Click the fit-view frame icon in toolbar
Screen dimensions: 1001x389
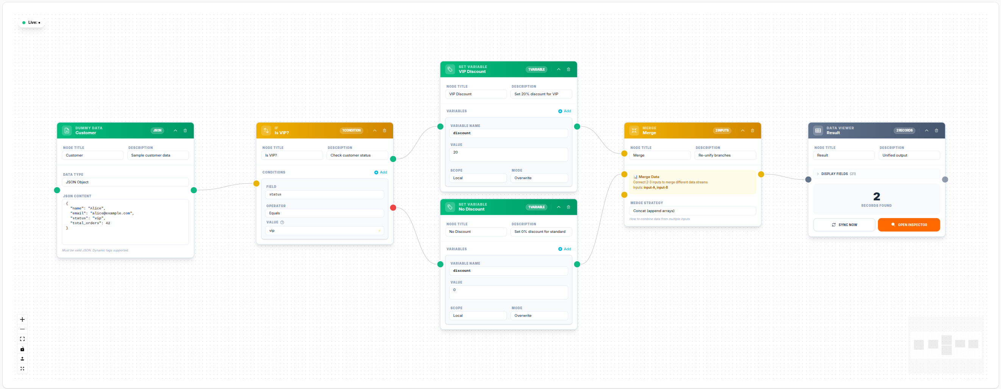[22, 339]
